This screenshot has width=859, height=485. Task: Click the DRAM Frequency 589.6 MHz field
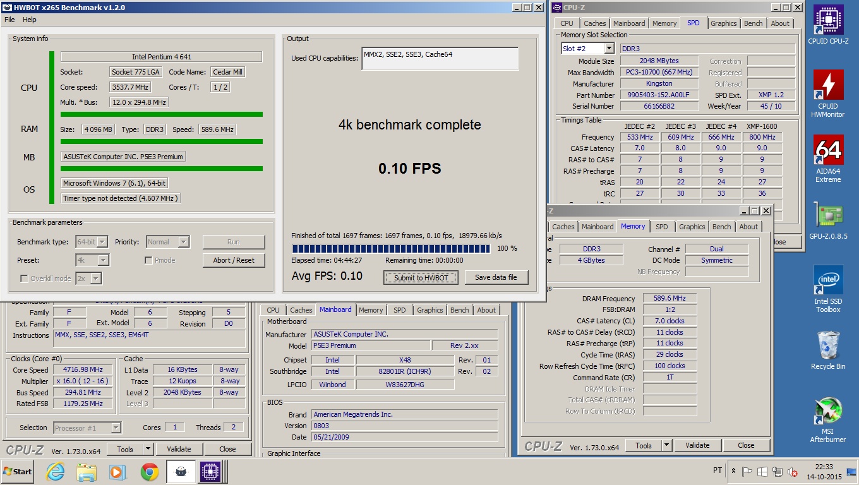pyautogui.click(x=670, y=299)
